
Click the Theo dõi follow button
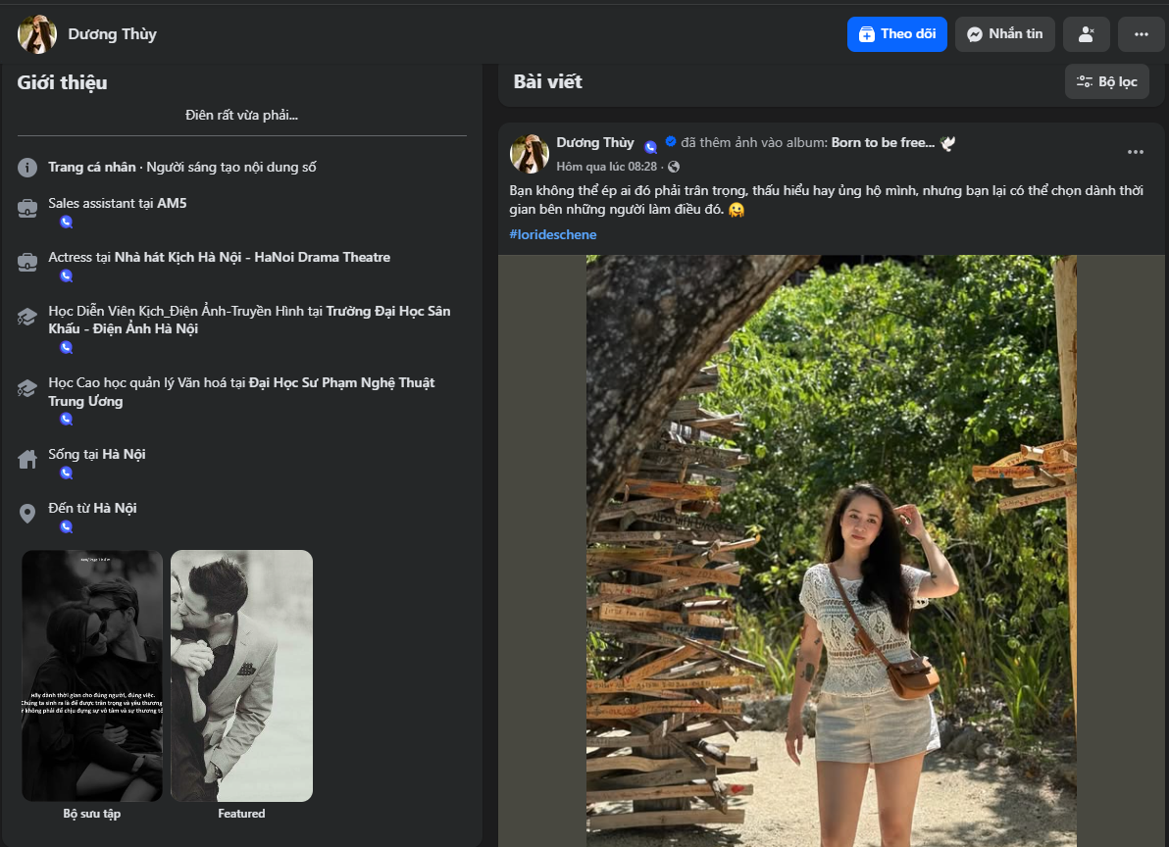[x=896, y=34]
